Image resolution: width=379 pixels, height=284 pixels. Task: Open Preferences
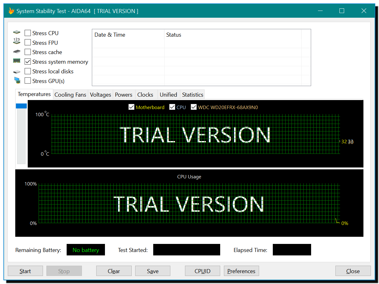coord(241,271)
